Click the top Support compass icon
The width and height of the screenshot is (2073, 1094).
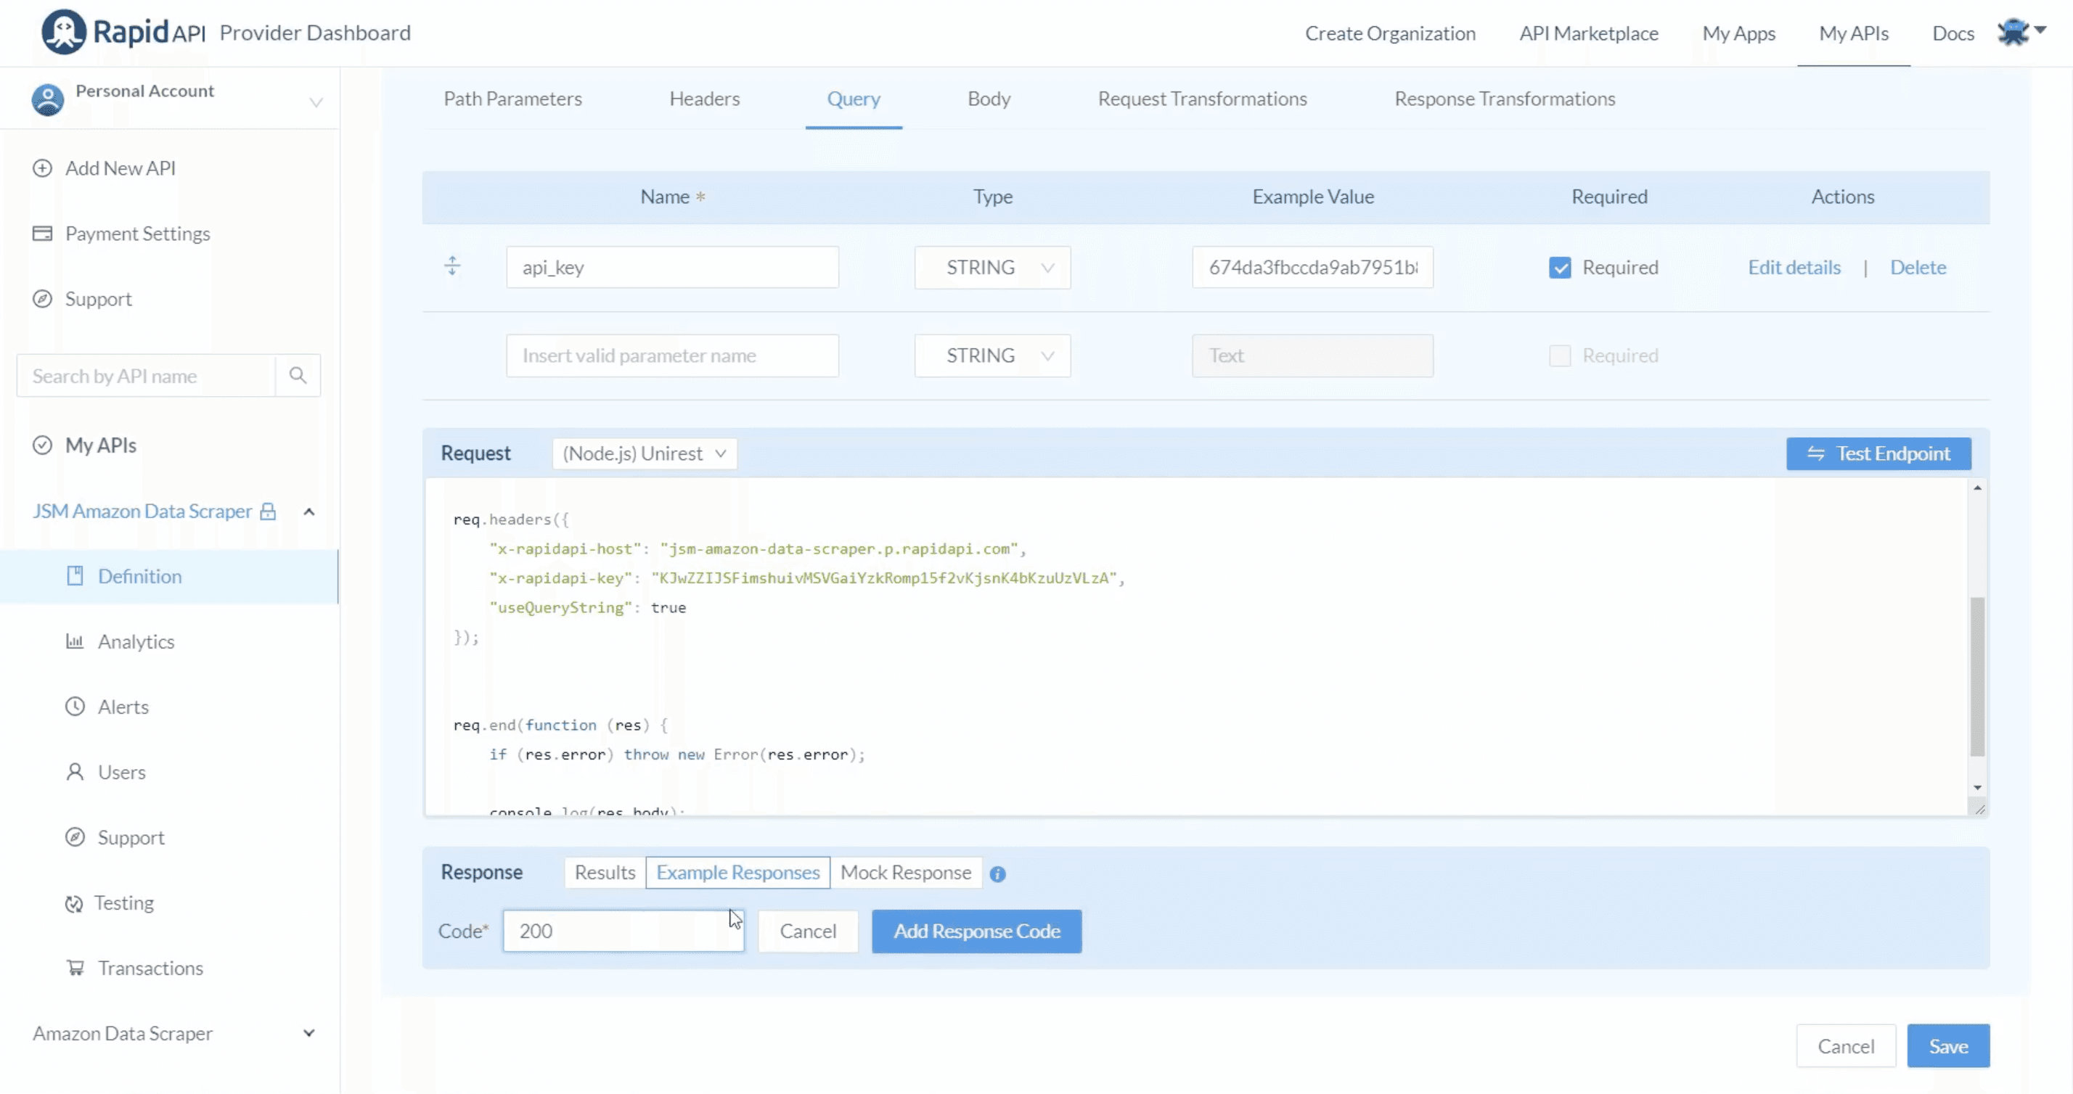click(x=42, y=298)
